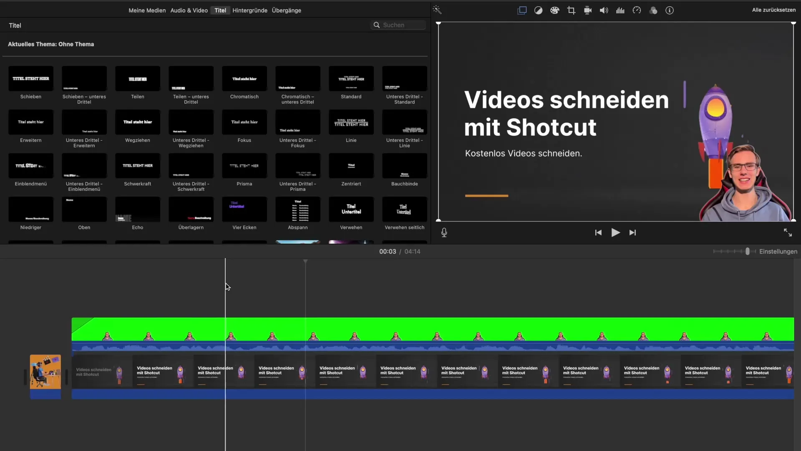The width and height of the screenshot is (801, 451).
Task: Select the first orange desk clip in timeline
Action: (45, 377)
